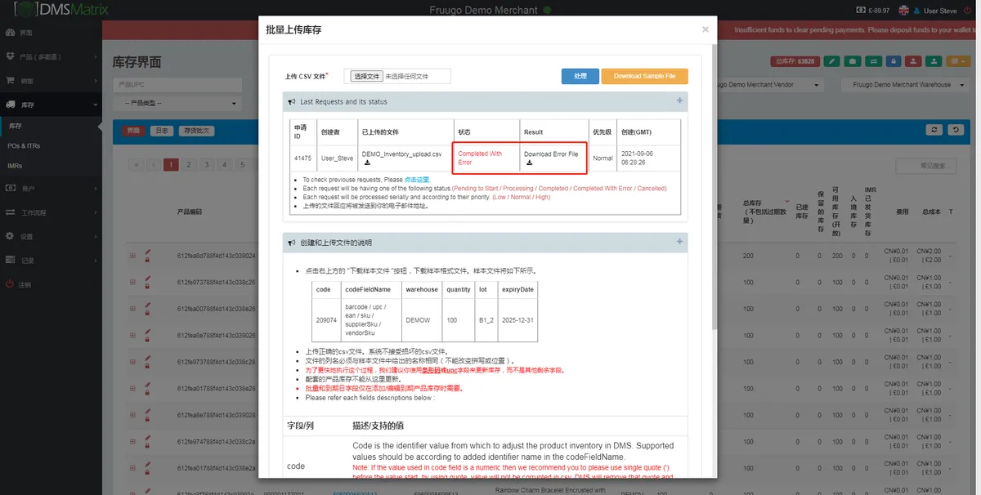Select POs & ITRs in the sidebar
Viewport: 981px width, 495px height.
24,145
